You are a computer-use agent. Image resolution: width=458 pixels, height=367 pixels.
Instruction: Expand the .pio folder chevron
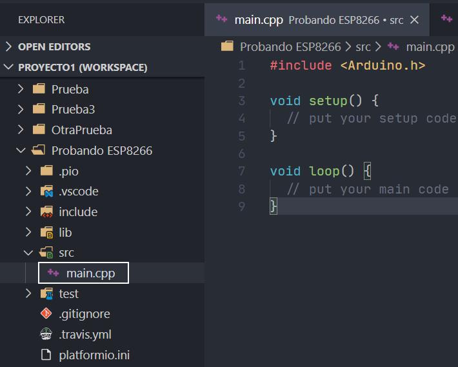coord(28,171)
